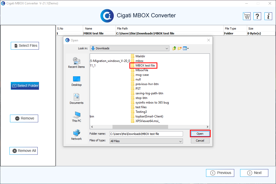The height and width of the screenshot is (184, 276).
Task: Open the info icon
Action: [x=268, y=16]
